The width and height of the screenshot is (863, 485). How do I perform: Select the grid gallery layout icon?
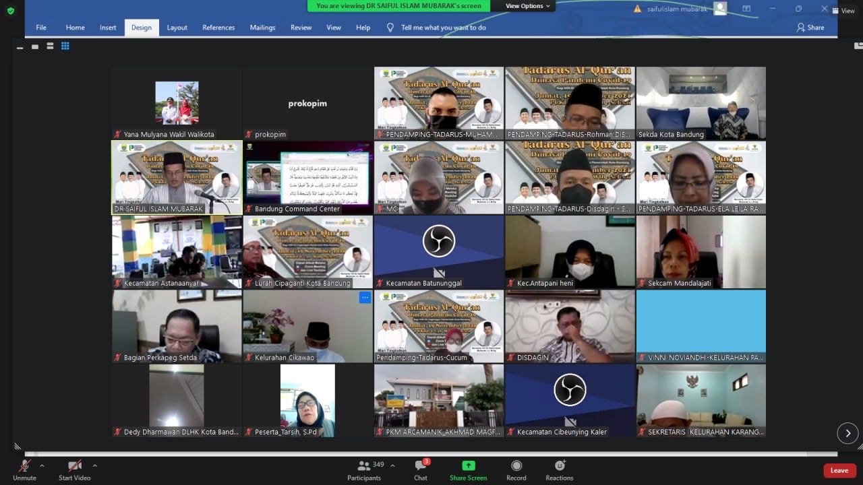[x=65, y=46]
